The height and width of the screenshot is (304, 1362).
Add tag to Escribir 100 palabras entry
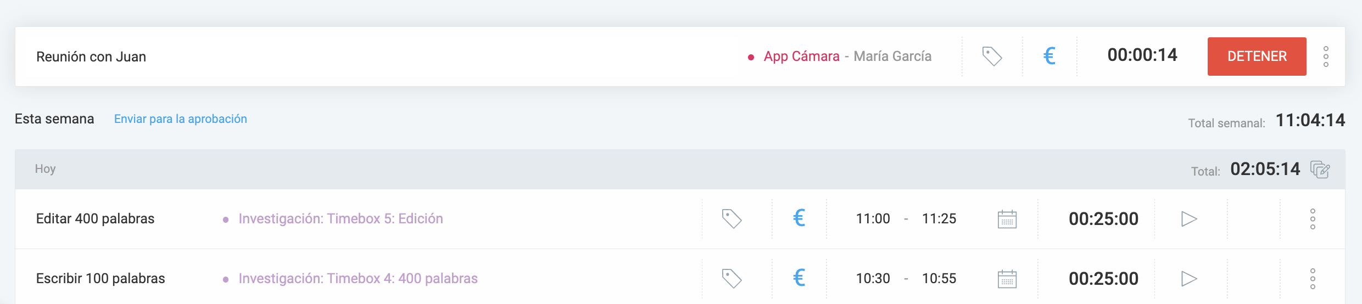[732, 279]
